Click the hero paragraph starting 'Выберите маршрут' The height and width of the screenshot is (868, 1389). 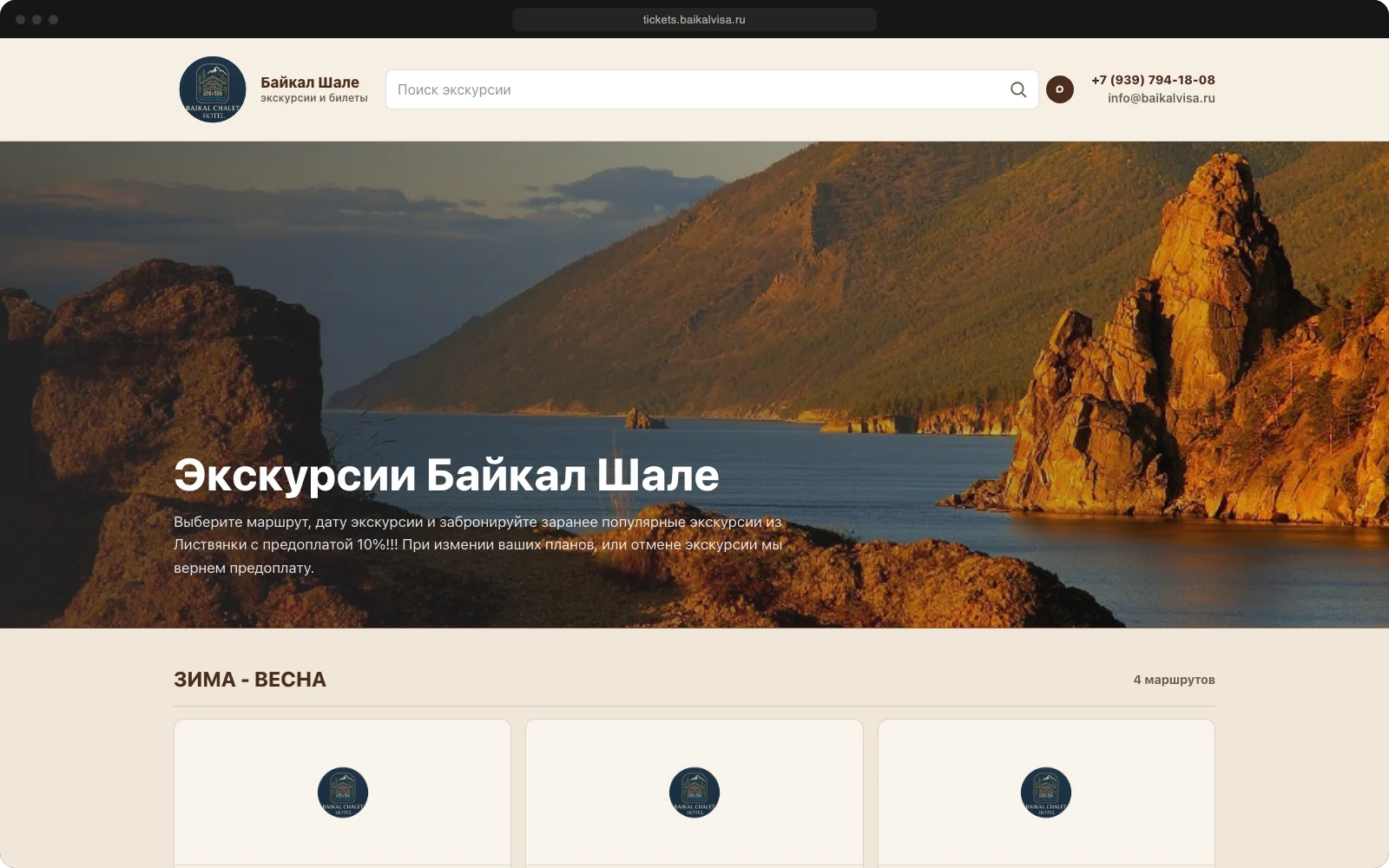478,545
